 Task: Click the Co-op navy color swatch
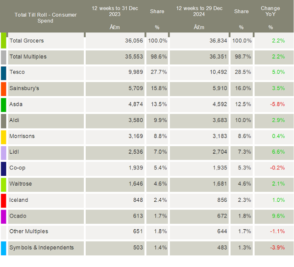coord(3,169)
